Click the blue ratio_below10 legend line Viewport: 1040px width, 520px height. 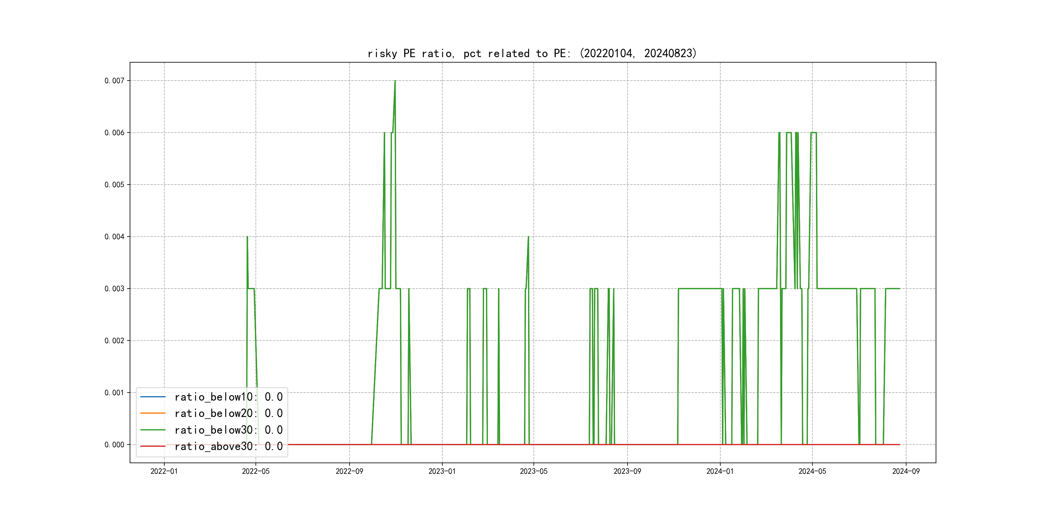point(152,397)
